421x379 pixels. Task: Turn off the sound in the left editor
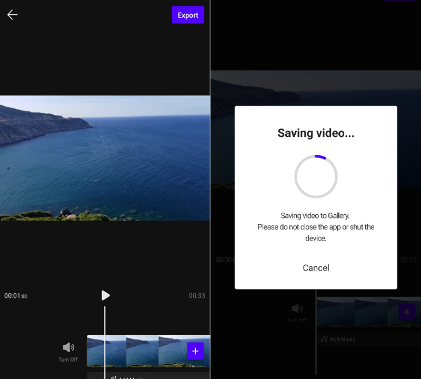[68, 352]
